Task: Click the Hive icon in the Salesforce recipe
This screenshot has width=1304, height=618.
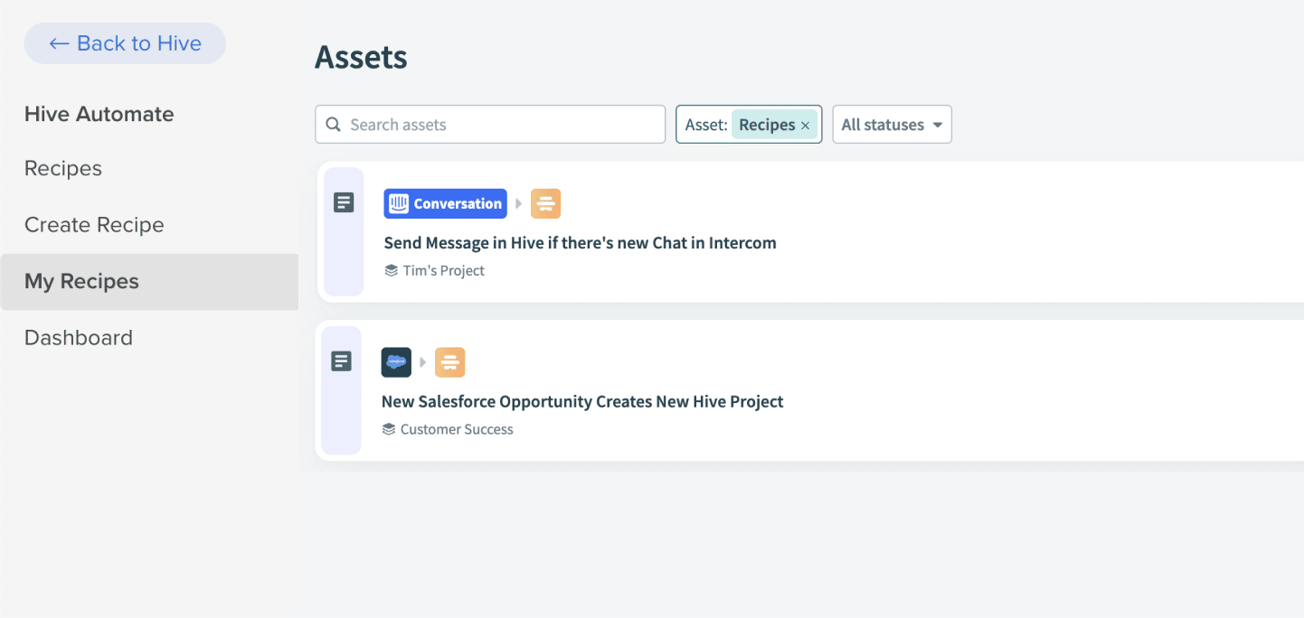Action: point(449,362)
